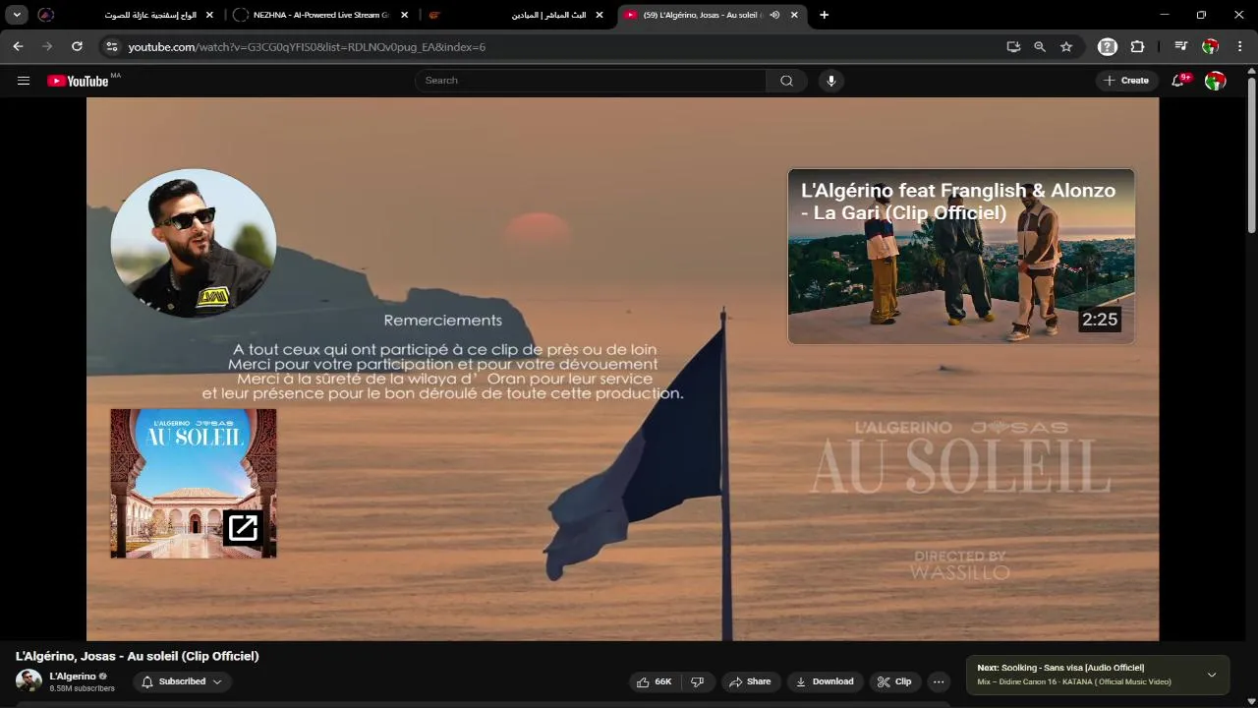Download the video
This screenshot has height=708, width=1258.
coord(825,681)
